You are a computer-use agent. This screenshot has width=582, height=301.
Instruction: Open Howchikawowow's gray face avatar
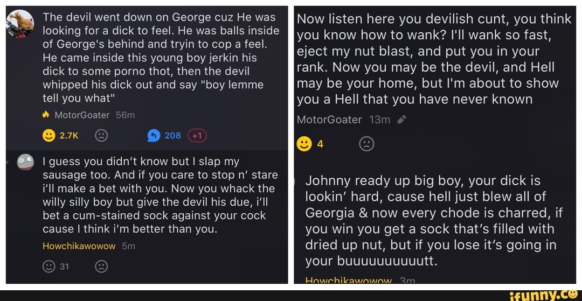tap(26, 162)
